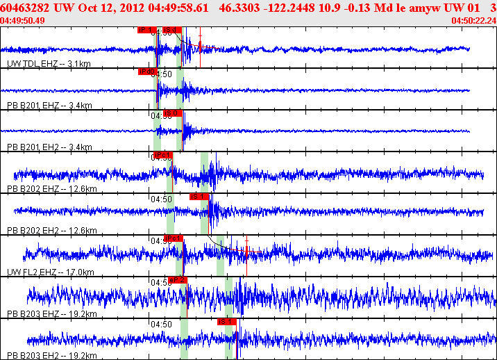Click the P pick flag on UW FL2 trace

[x=173, y=238]
